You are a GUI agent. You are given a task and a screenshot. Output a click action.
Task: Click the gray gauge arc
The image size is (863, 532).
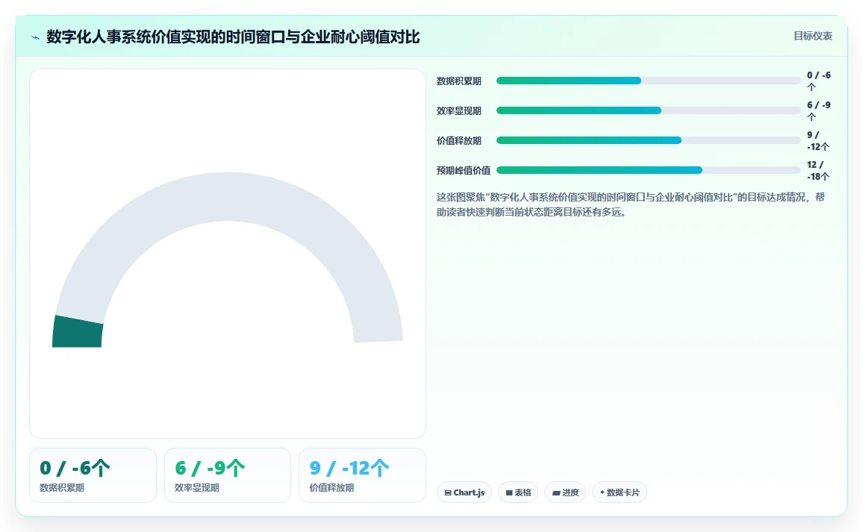227,196
